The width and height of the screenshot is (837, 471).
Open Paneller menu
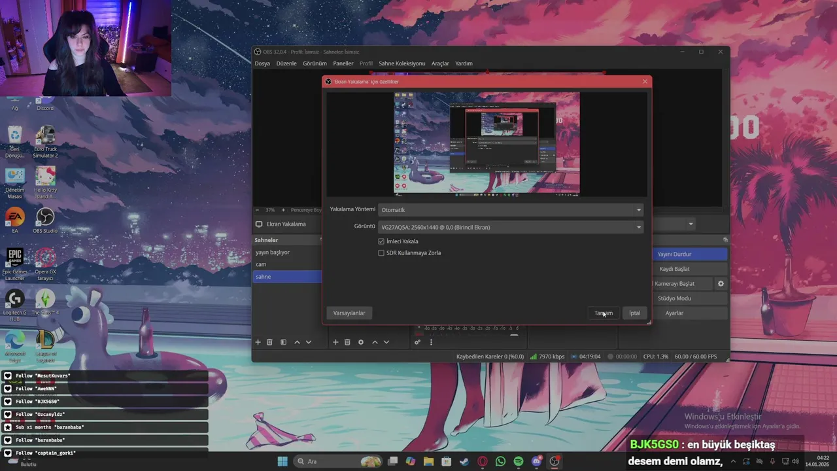[x=343, y=63]
